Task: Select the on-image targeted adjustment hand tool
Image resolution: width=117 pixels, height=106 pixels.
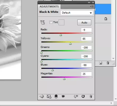Action: click(x=43, y=22)
